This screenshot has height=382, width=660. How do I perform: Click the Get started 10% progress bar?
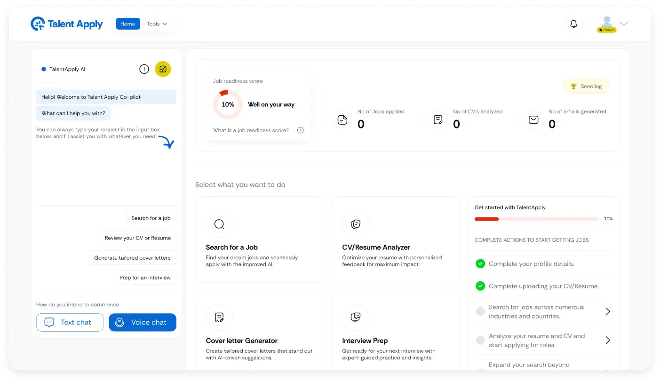pos(536,219)
